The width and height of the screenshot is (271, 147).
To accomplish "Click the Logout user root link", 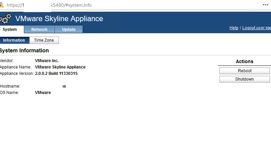I will pyautogui.click(x=257, y=28).
